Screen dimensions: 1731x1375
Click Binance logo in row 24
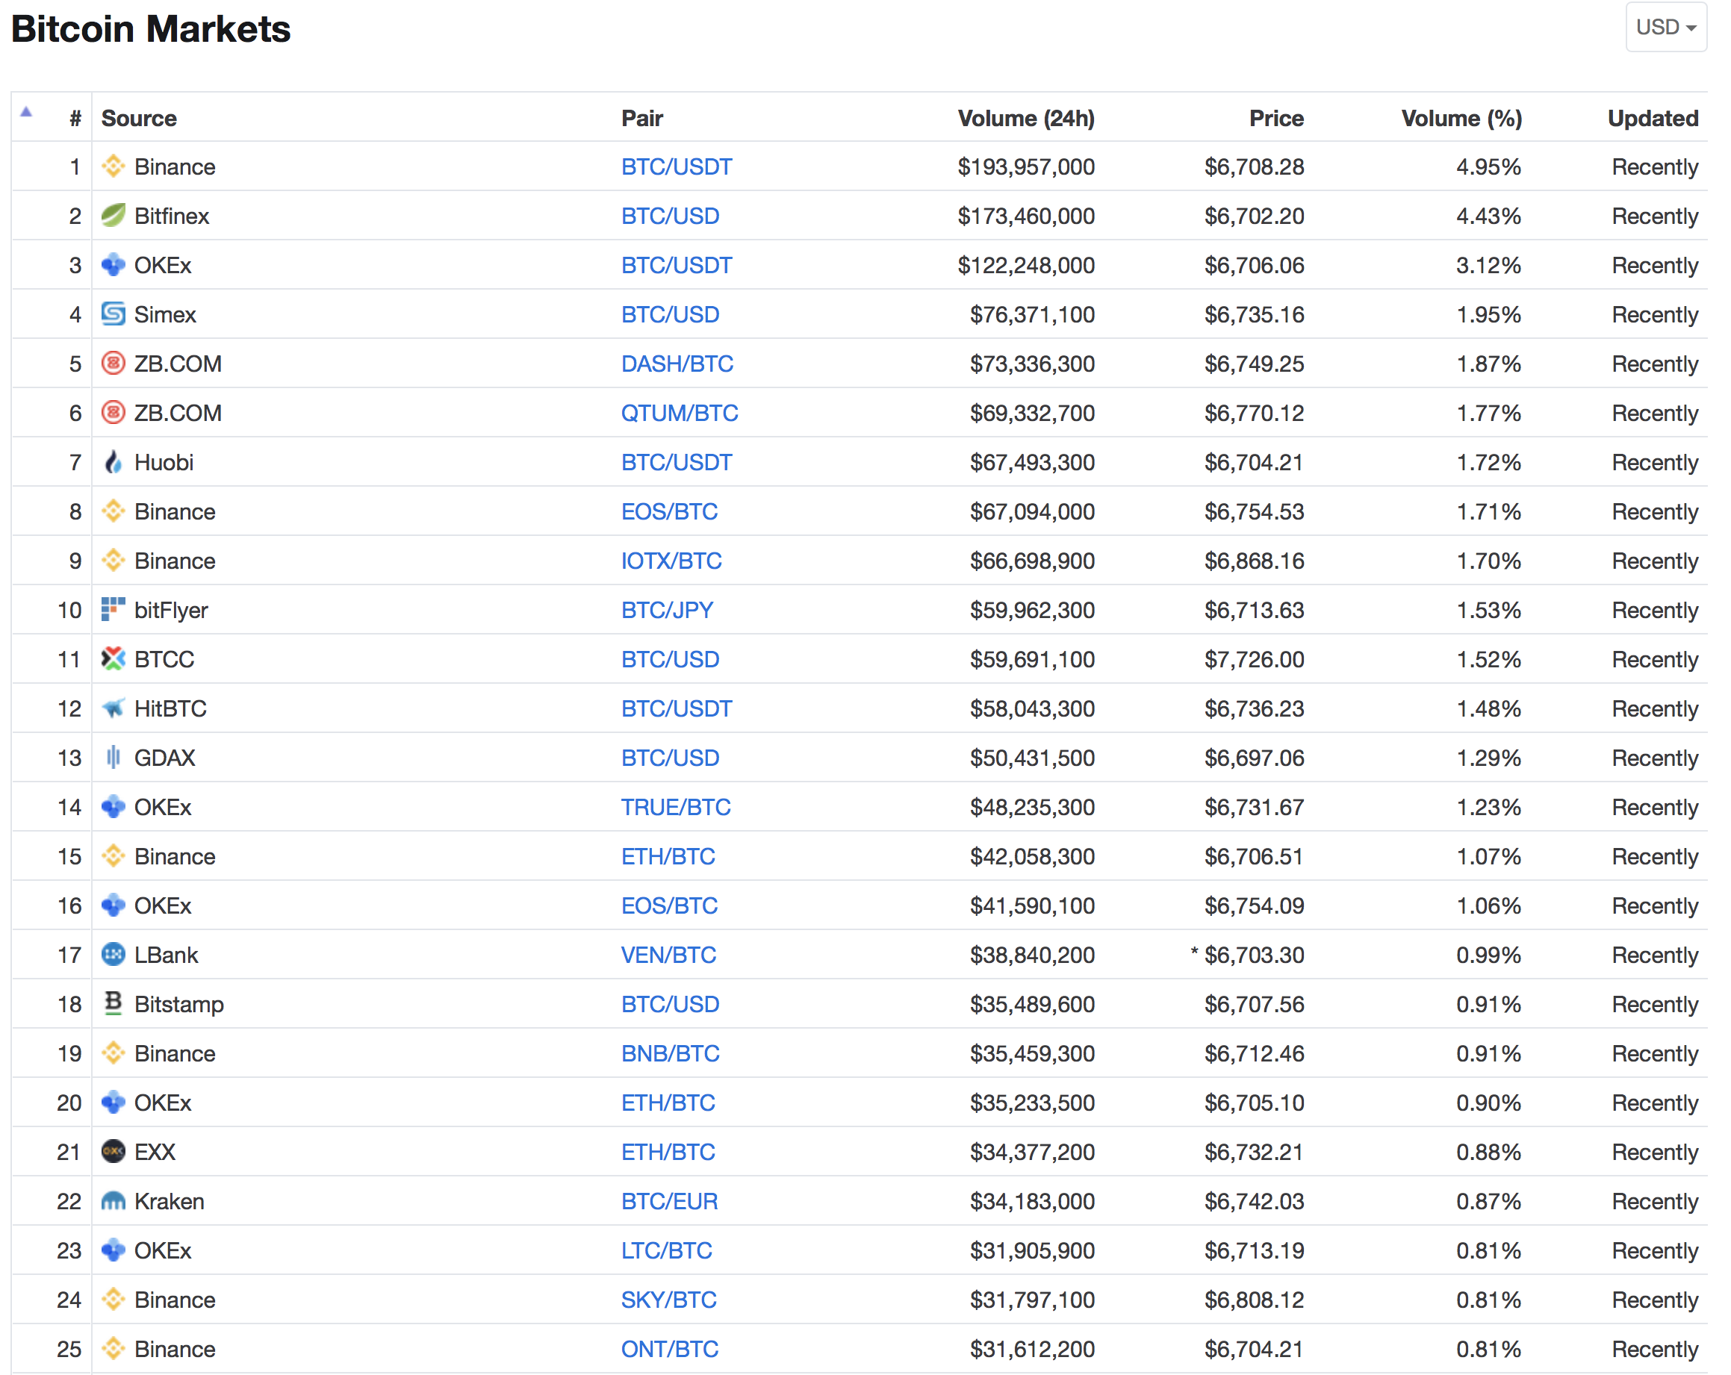[114, 1299]
